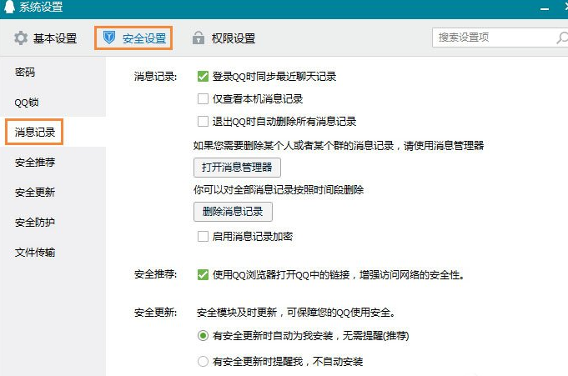Enable 仅查看本机消息记录 checkbox
Image resolution: width=568 pixels, height=376 pixels.
(x=203, y=98)
